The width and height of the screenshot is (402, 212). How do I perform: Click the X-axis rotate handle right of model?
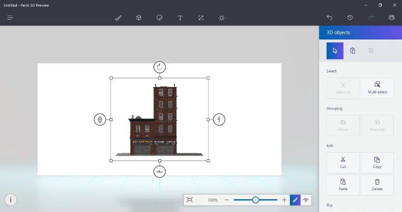point(219,119)
